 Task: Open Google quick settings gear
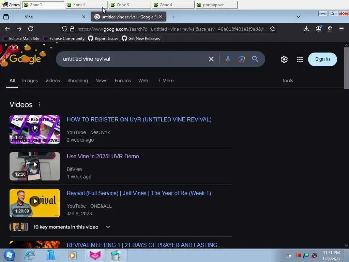pos(284,59)
